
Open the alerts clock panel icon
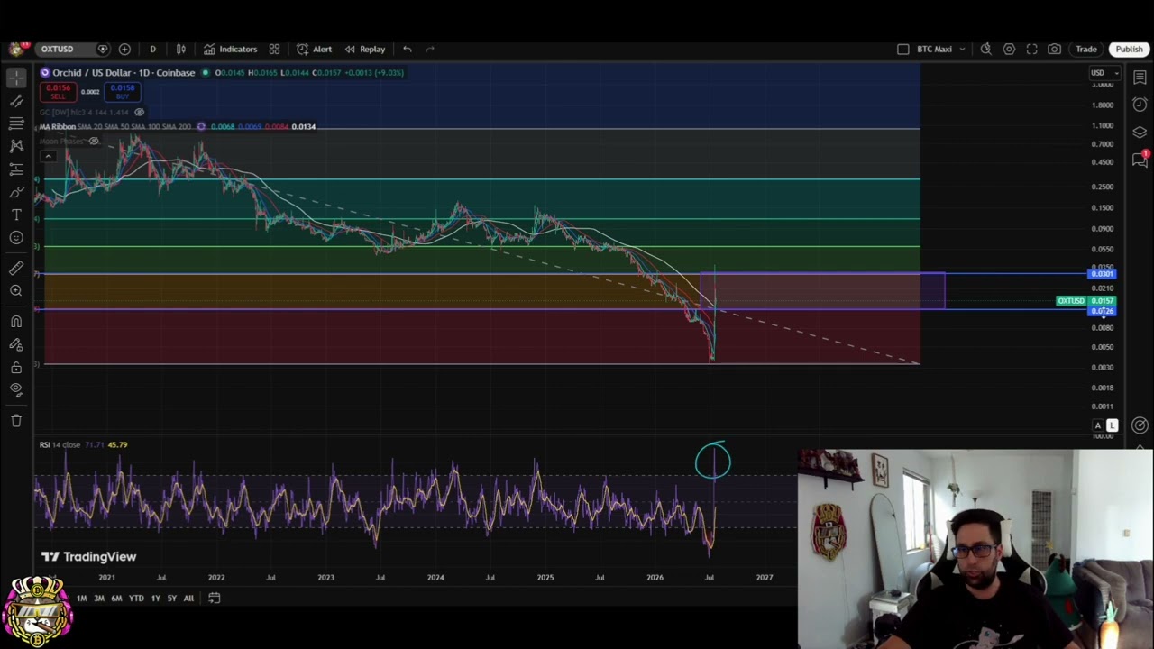tap(1140, 105)
